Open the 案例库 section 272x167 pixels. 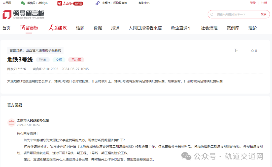233,28
